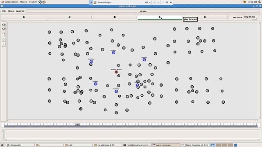Click the fast forward button

point(205,17)
